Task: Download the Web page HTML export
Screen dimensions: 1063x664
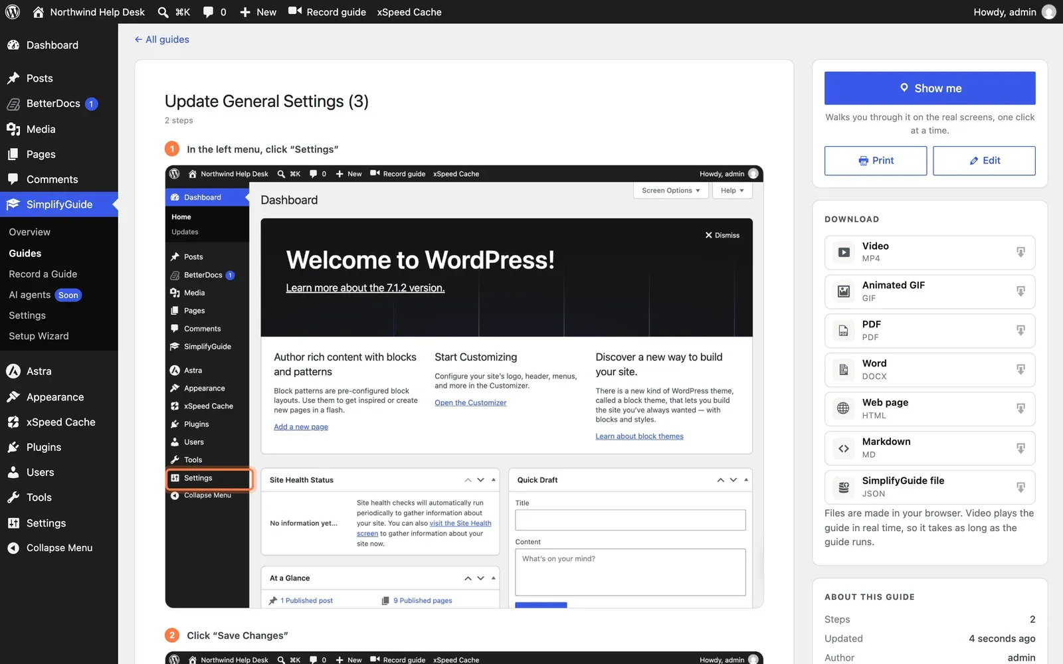Action: pyautogui.click(x=929, y=409)
